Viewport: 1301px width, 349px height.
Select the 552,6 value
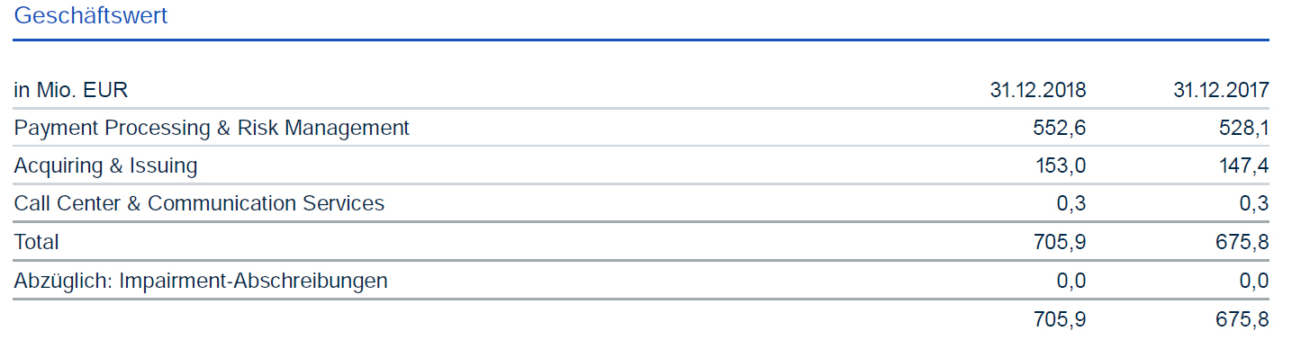click(1060, 129)
